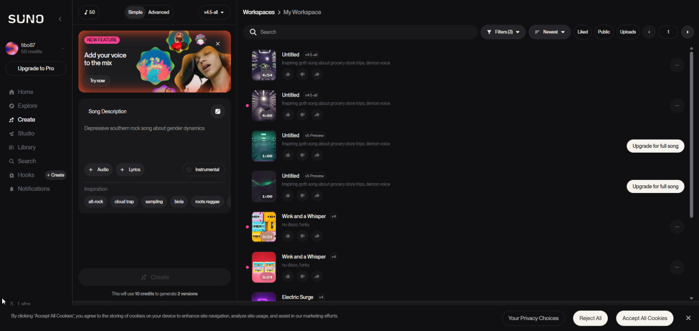The width and height of the screenshot is (699, 331).
Task: Toggle the Liked filter
Action: click(x=583, y=32)
